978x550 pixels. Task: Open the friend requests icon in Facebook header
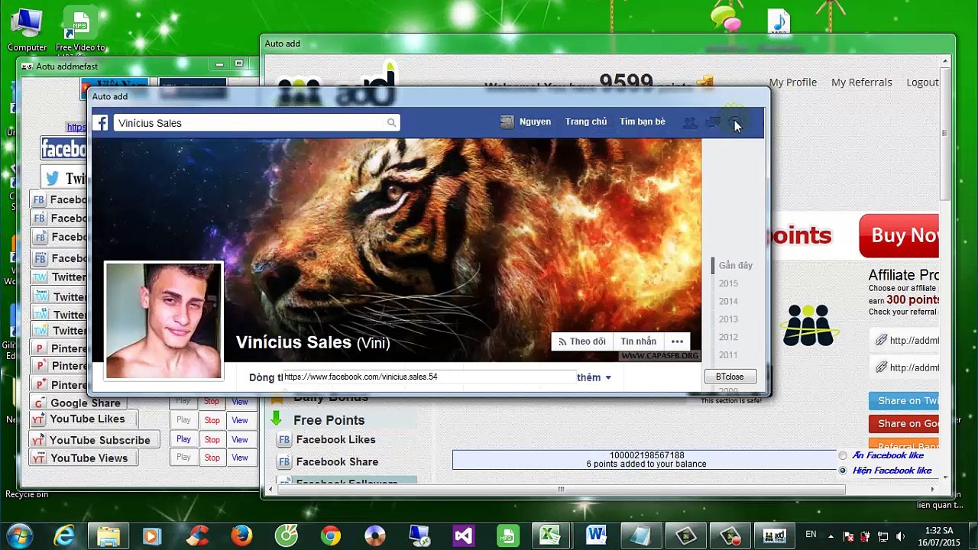tap(690, 122)
